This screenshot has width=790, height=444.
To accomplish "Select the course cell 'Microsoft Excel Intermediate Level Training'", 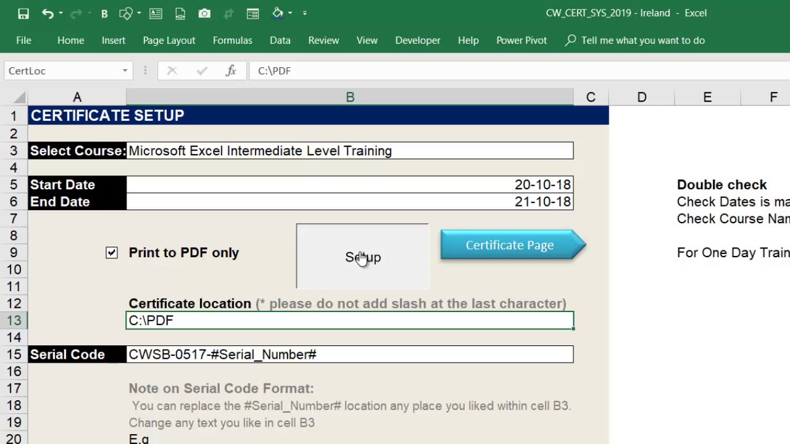I will pos(350,150).
